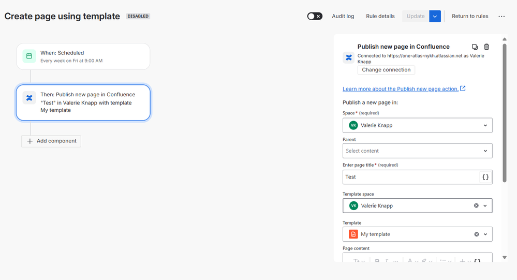Viewport: 517px width, 280px height.
Task: Expand the Template dropdown chevron
Action: coord(485,234)
